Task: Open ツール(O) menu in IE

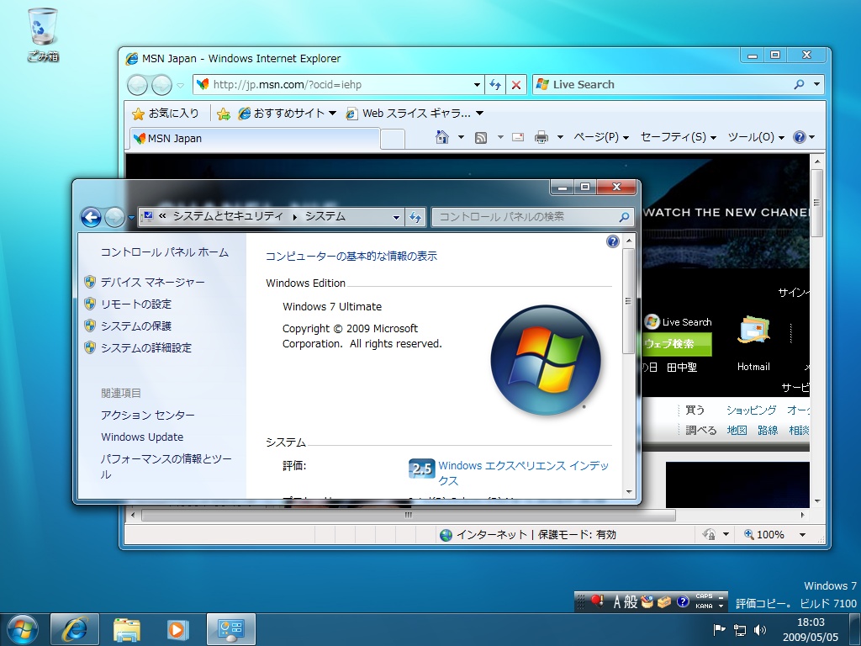Action: point(756,137)
